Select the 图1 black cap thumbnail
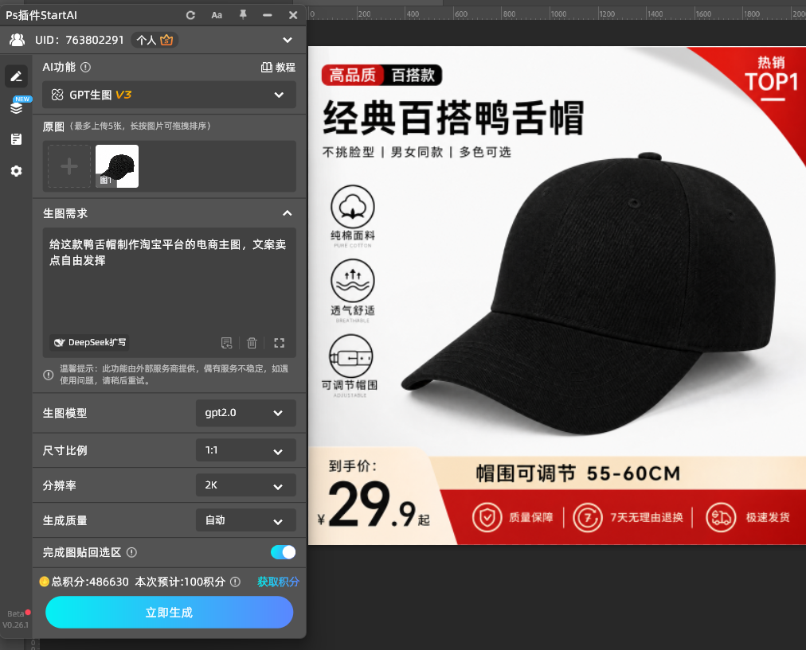The width and height of the screenshot is (806, 650). (x=117, y=166)
